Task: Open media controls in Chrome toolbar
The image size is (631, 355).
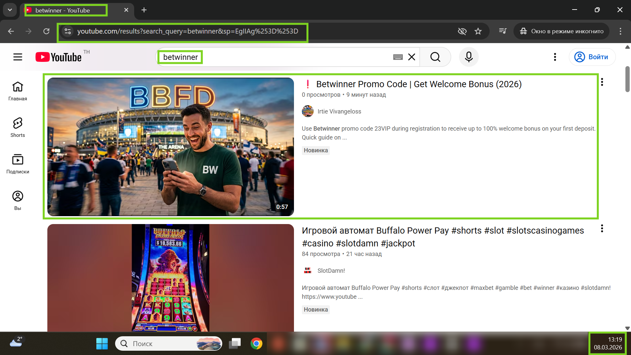Action: [502, 31]
